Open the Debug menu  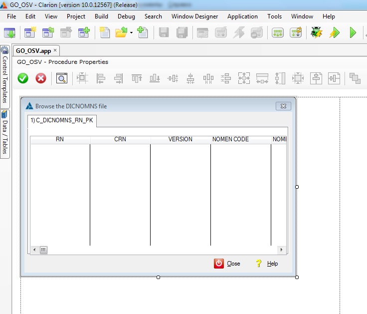(x=126, y=16)
